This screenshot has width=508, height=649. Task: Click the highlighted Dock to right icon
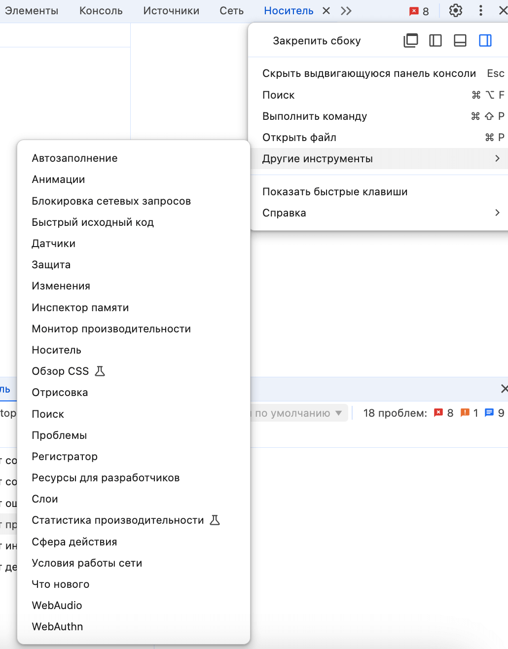click(x=485, y=40)
